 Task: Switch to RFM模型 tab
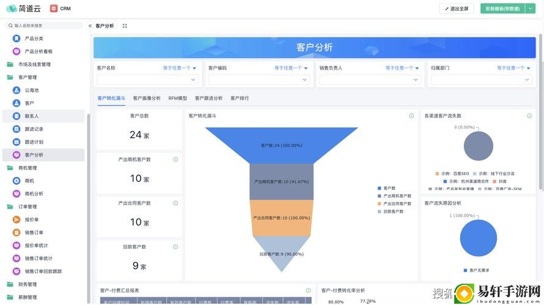[178, 98]
